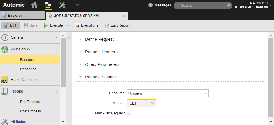Viewport: 274px width, 125px height.
Task: Select the Response page
Action: pos(30,69)
